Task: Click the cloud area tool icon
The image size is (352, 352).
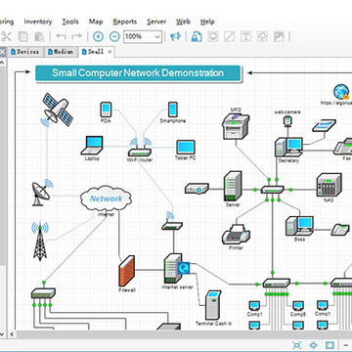Action: [x=262, y=36]
